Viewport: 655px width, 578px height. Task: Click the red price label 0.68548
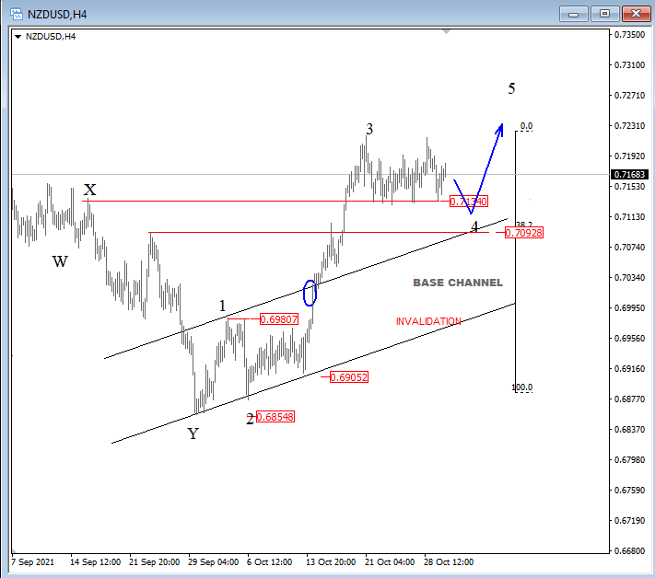coord(275,417)
